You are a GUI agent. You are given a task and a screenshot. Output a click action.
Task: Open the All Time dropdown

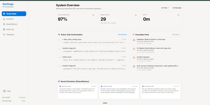pyautogui.click(x=165, y=8)
